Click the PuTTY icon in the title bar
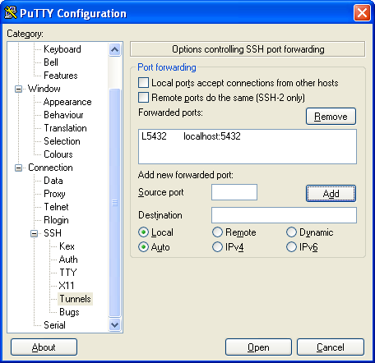The height and width of the screenshot is (363, 375). (x=11, y=12)
